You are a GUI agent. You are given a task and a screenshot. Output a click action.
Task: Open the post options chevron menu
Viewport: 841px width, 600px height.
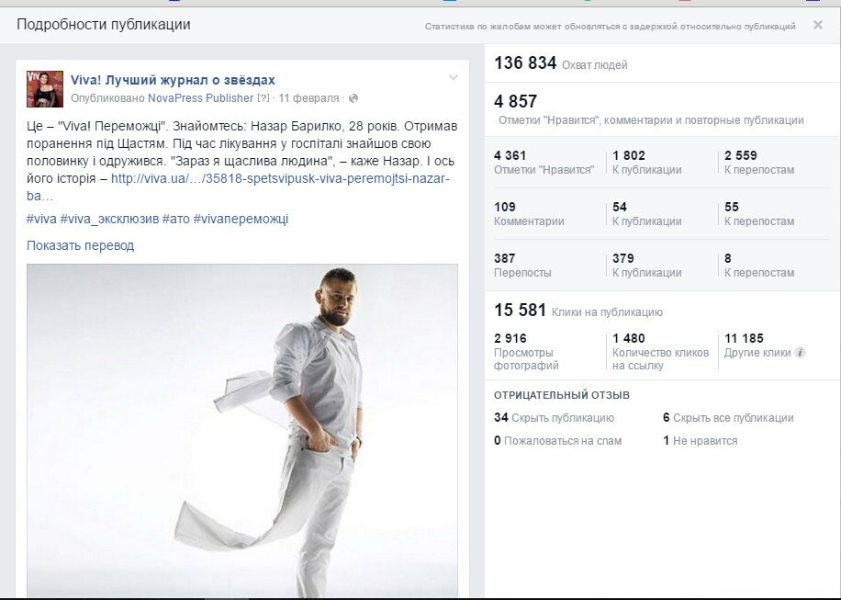click(454, 77)
